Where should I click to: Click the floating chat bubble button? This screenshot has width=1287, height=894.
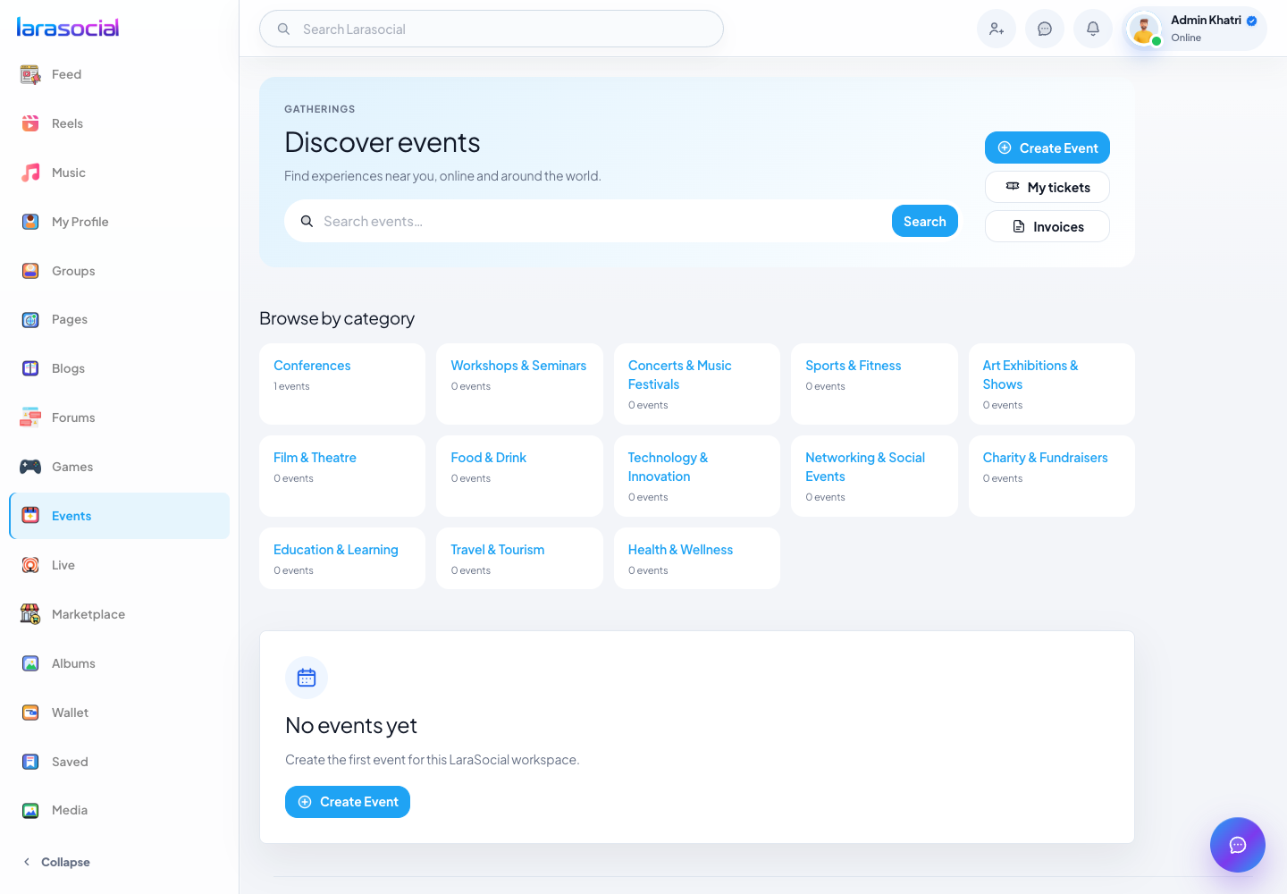1238,845
